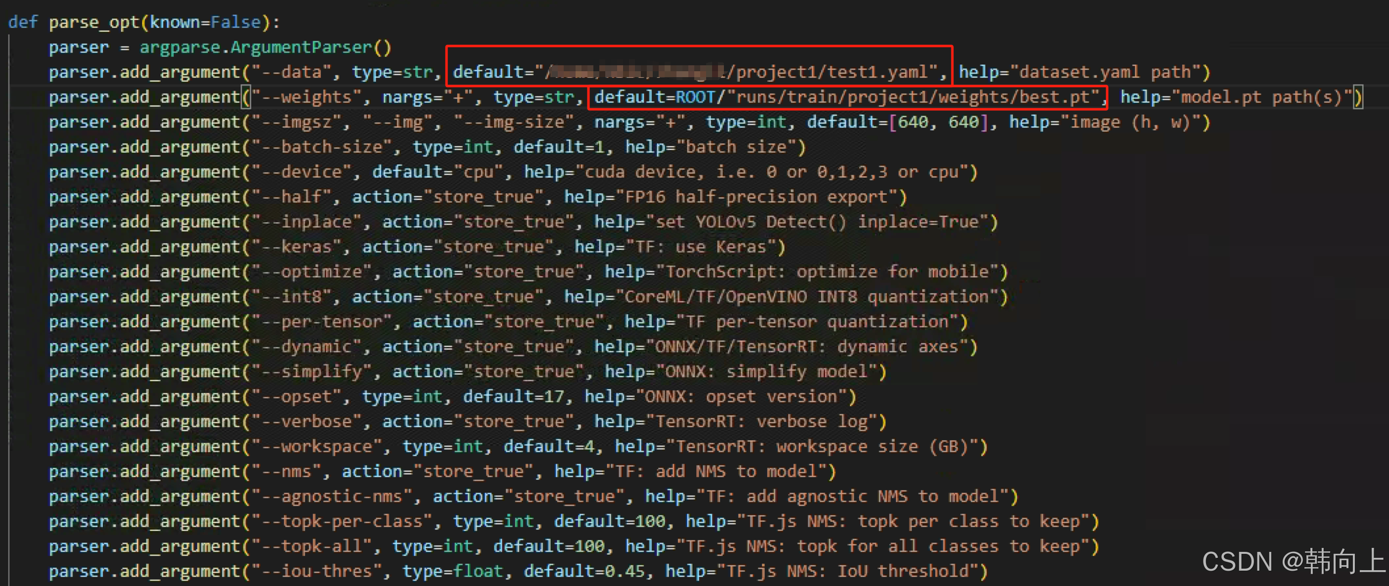Click the "--half" argument string
The height and width of the screenshot is (586, 1389).
coord(292,197)
